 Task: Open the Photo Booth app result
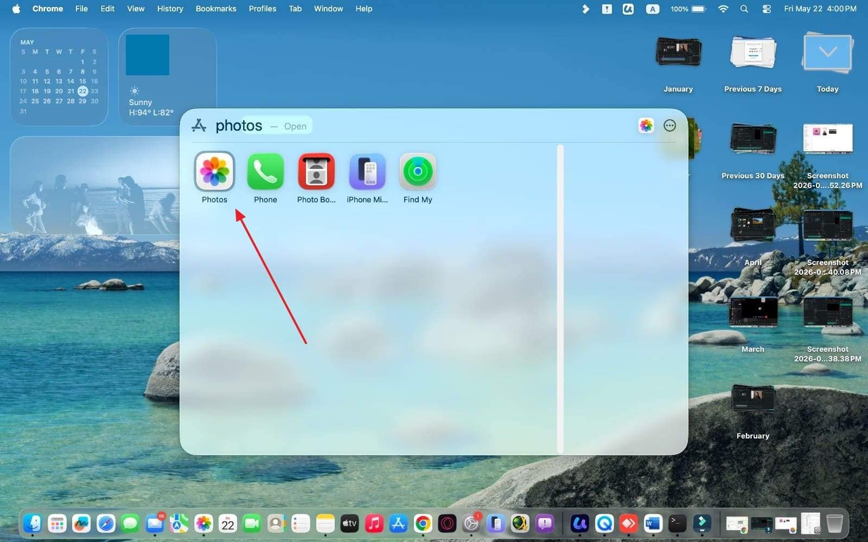point(316,171)
